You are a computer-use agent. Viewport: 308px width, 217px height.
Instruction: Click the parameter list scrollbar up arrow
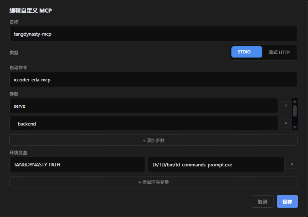(x=295, y=102)
